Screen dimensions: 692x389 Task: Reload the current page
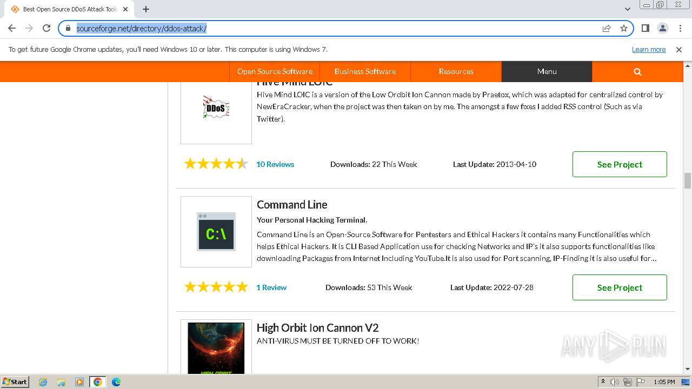point(46,28)
